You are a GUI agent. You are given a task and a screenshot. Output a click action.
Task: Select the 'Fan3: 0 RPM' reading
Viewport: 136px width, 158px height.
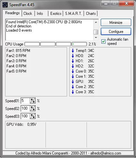(16, 61)
